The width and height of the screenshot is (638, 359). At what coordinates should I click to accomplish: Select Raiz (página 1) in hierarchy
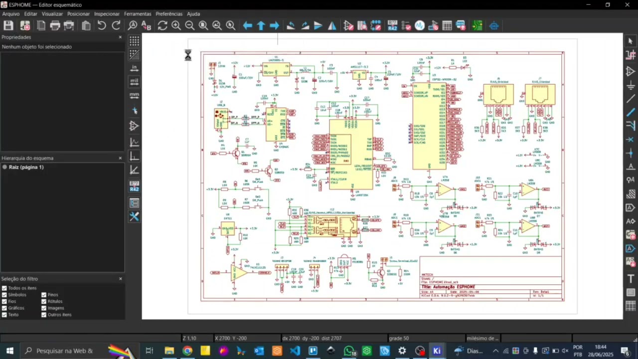[x=26, y=167]
